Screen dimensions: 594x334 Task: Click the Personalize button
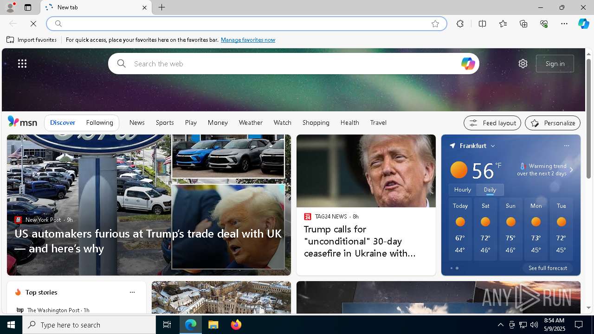(x=553, y=123)
